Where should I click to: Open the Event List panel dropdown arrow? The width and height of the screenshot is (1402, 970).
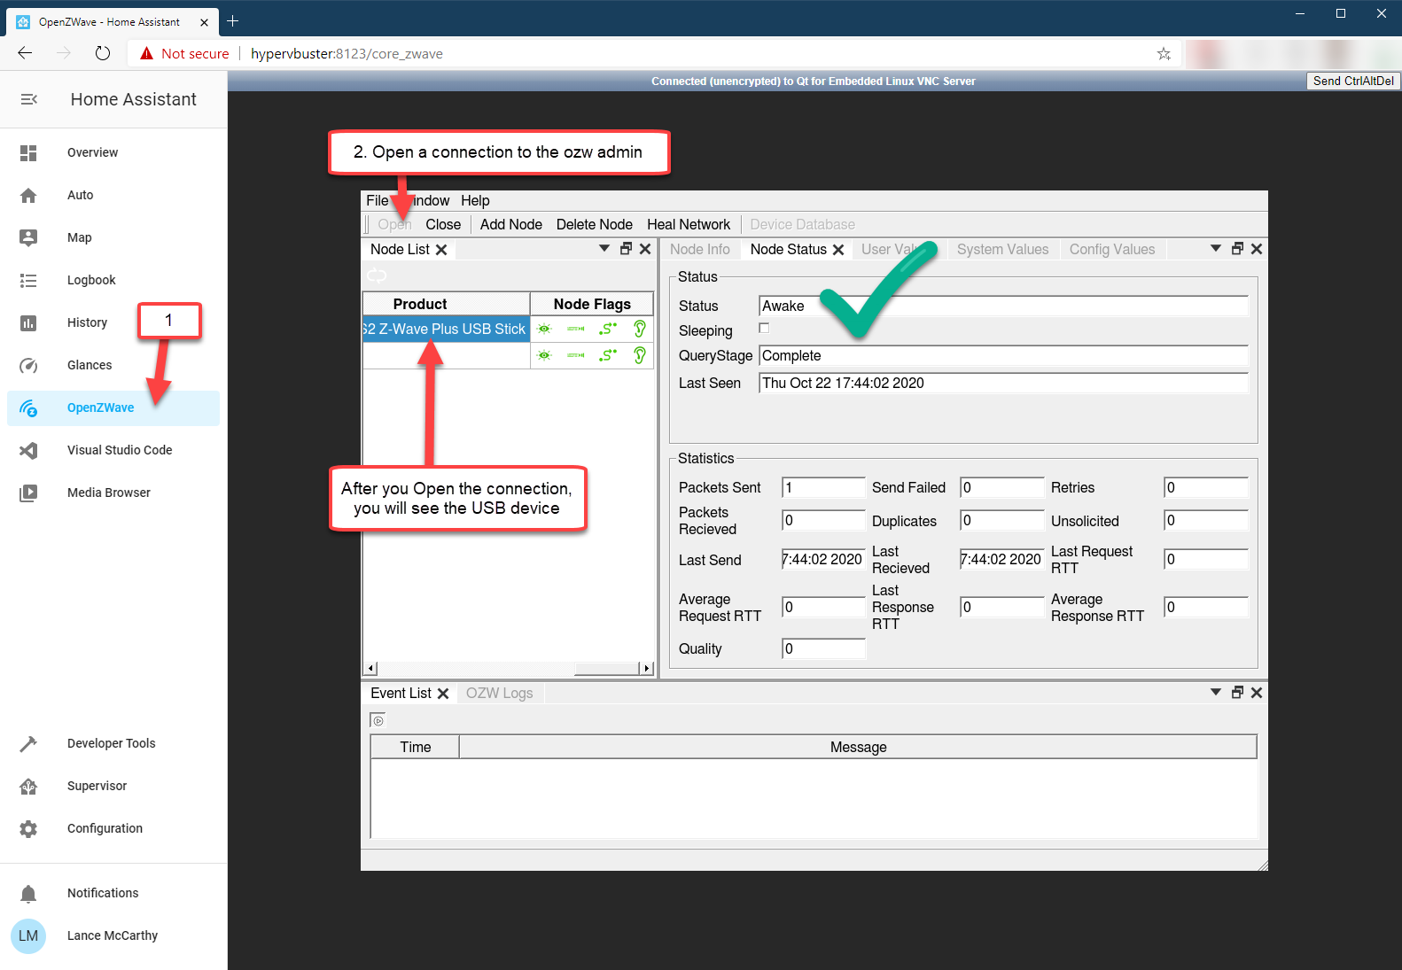click(1216, 693)
